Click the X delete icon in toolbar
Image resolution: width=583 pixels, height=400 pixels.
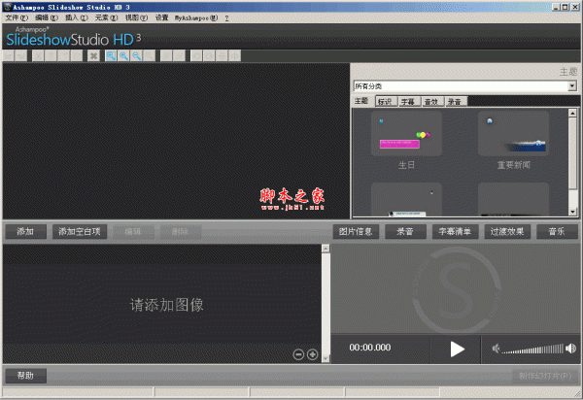[x=93, y=56]
